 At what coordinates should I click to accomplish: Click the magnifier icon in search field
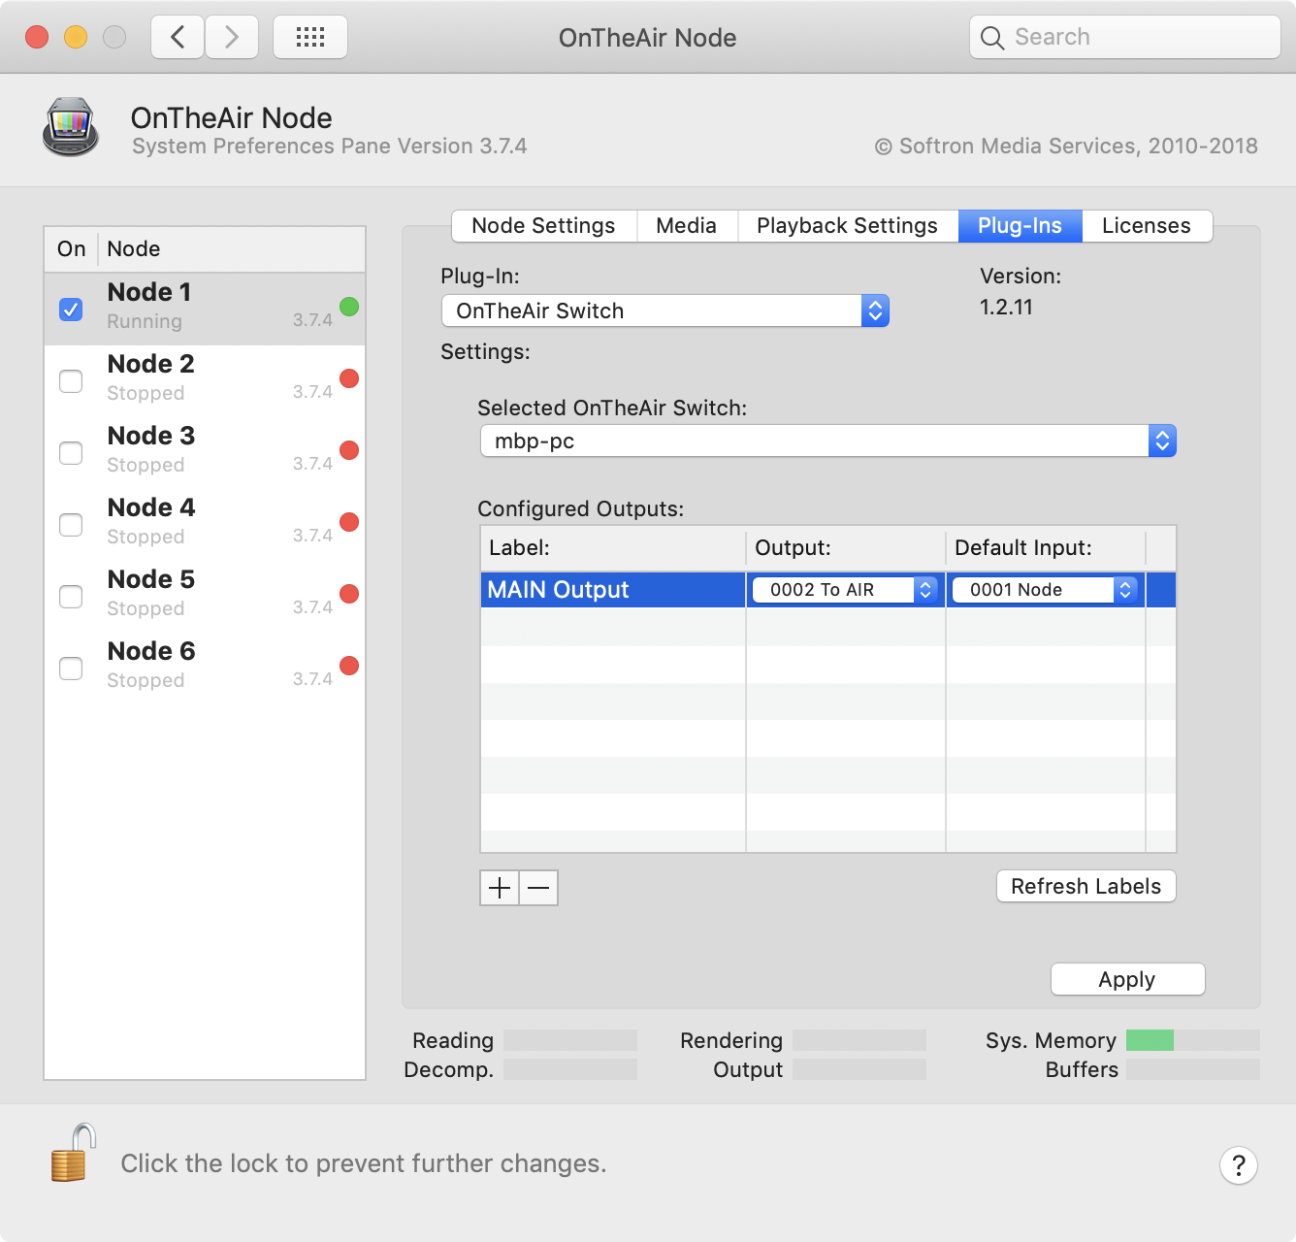[x=991, y=38]
